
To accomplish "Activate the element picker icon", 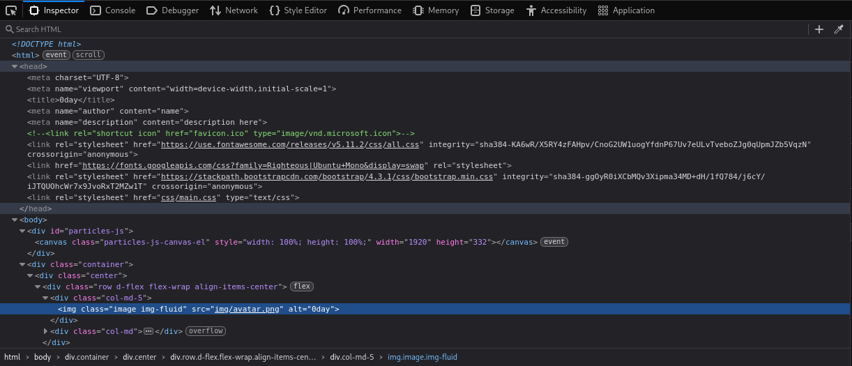I will point(11,10).
